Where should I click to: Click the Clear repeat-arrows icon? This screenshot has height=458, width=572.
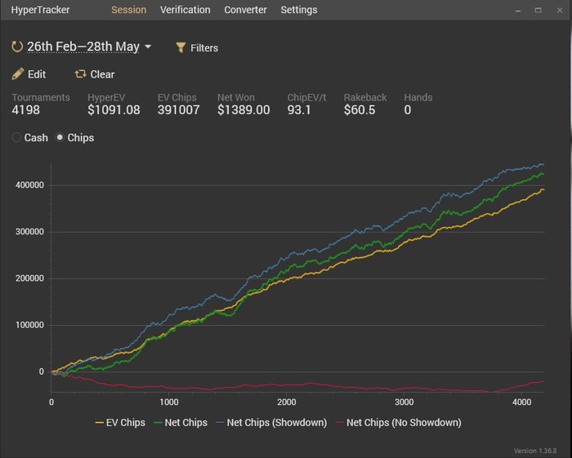coord(80,73)
